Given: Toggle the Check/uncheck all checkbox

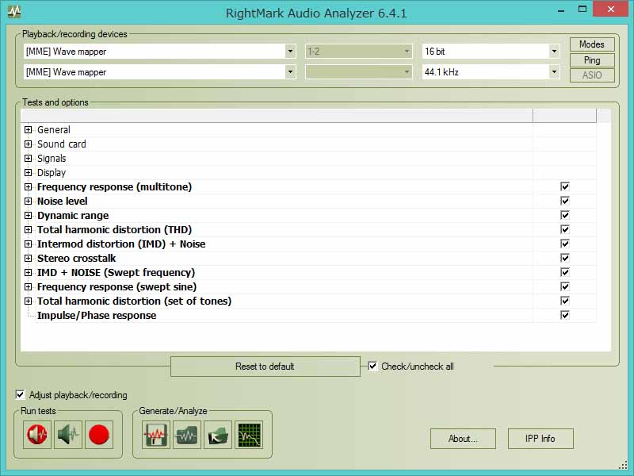Looking at the screenshot, I should [372, 367].
